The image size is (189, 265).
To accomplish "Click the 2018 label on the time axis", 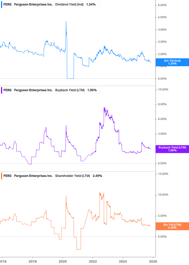I will point(32,261).
